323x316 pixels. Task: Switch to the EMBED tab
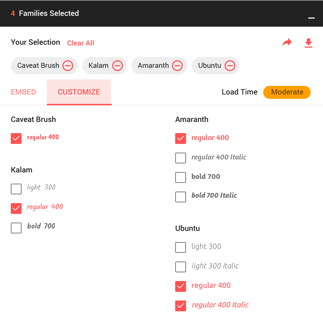tap(23, 92)
